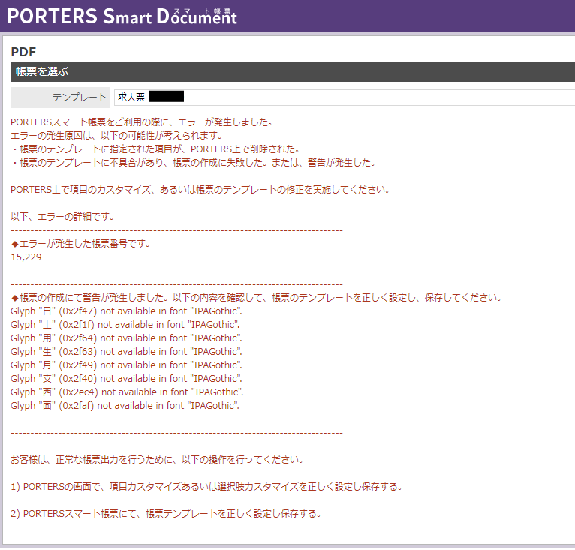Click the PDF heading
This screenshot has width=575, height=550.
click(x=23, y=52)
